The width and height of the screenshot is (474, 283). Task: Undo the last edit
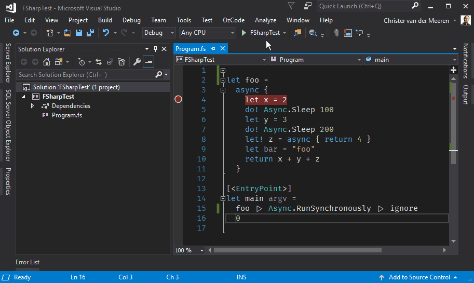point(105,33)
